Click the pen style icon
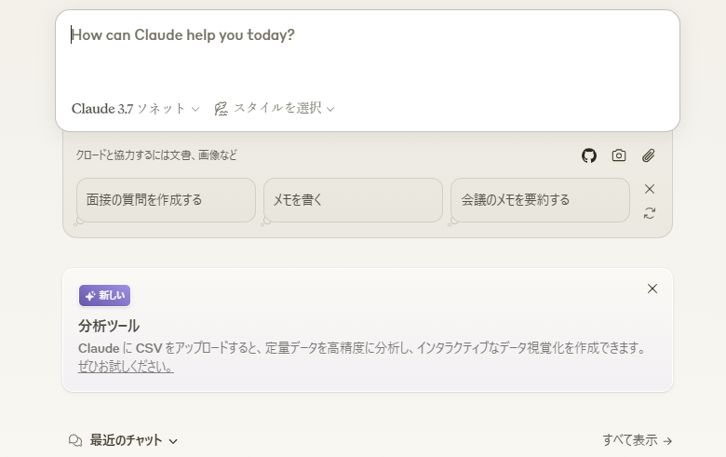The width and height of the screenshot is (726, 457). coord(222,109)
